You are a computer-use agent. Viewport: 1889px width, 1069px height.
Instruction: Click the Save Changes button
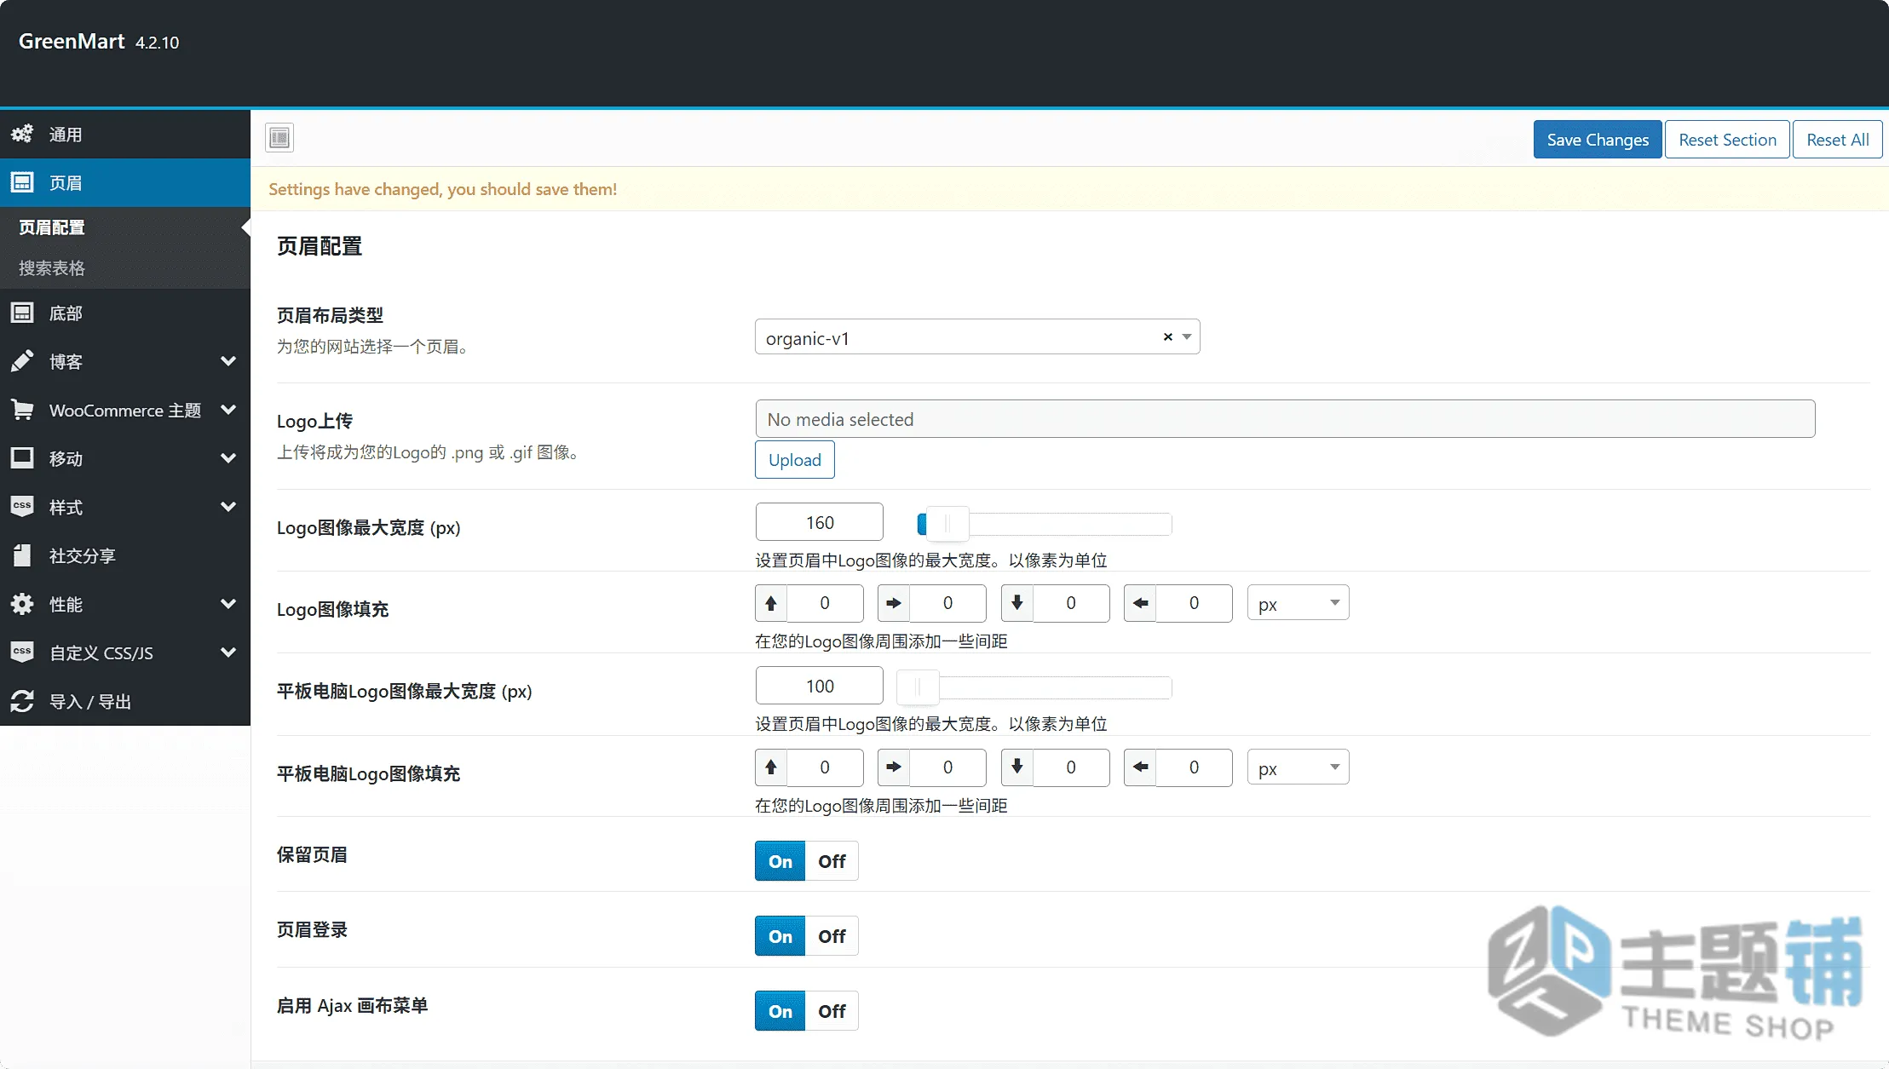1598,140
